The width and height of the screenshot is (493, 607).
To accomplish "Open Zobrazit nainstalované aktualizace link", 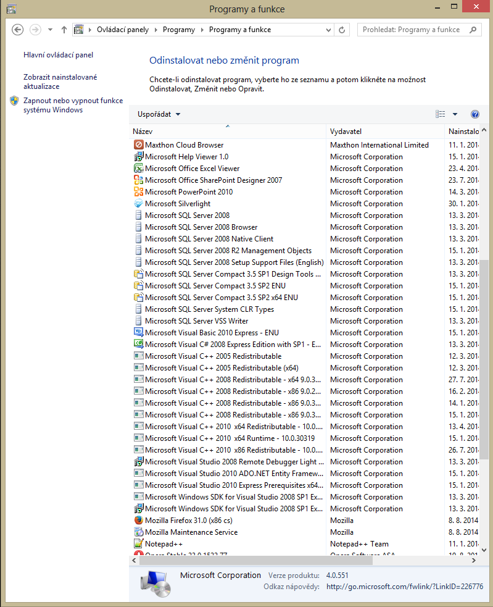I will coord(60,82).
